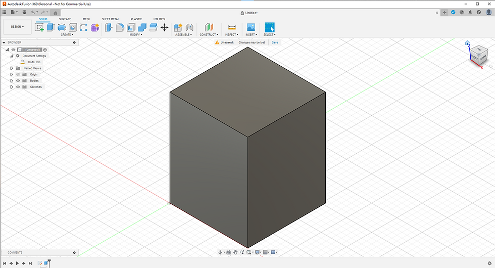Screen dimensions: 495x268
Task: Click the Look At navigation icon
Action: (228, 252)
